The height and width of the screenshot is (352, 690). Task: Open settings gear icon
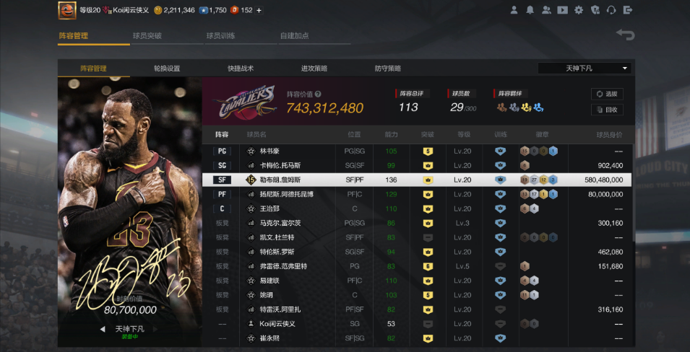coord(579,10)
